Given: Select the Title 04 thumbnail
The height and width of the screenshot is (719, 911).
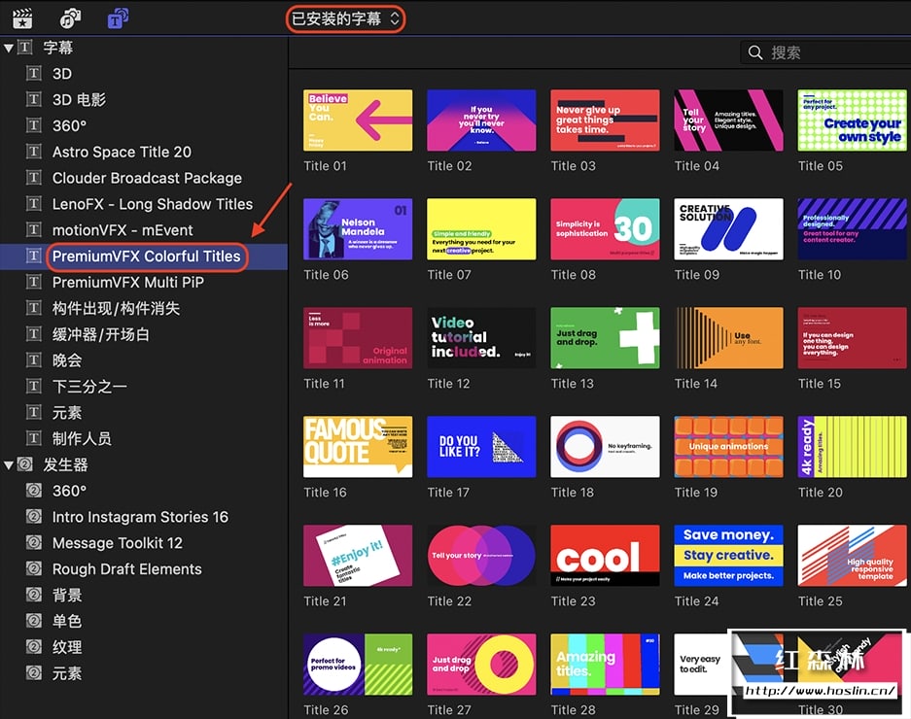Looking at the screenshot, I should [x=728, y=120].
